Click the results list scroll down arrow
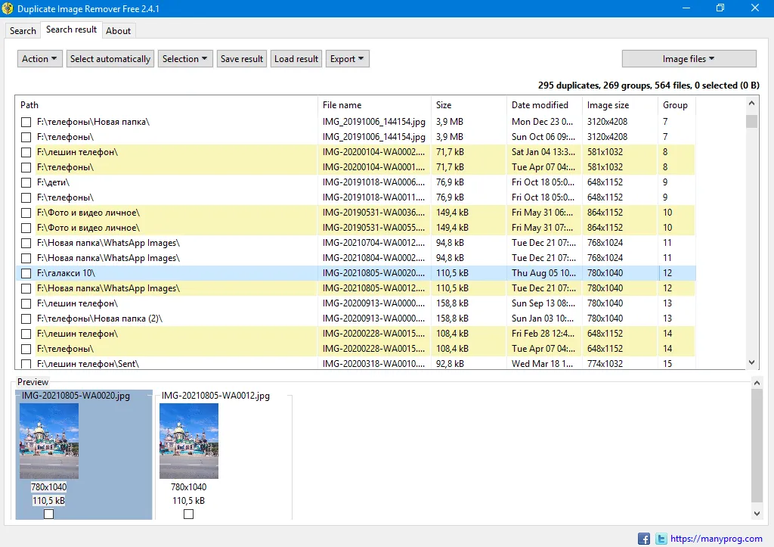774x547 pixels. 751,363
